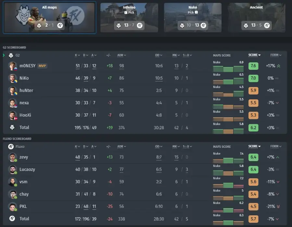The width and height of the screenshot is (292, 227).
Task: Click the G2 logo in the Total row
Action: click(x=12, y=127)
